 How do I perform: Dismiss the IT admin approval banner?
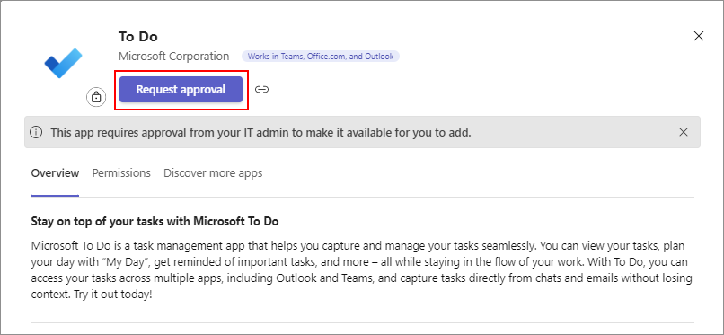tap(684, 132)
